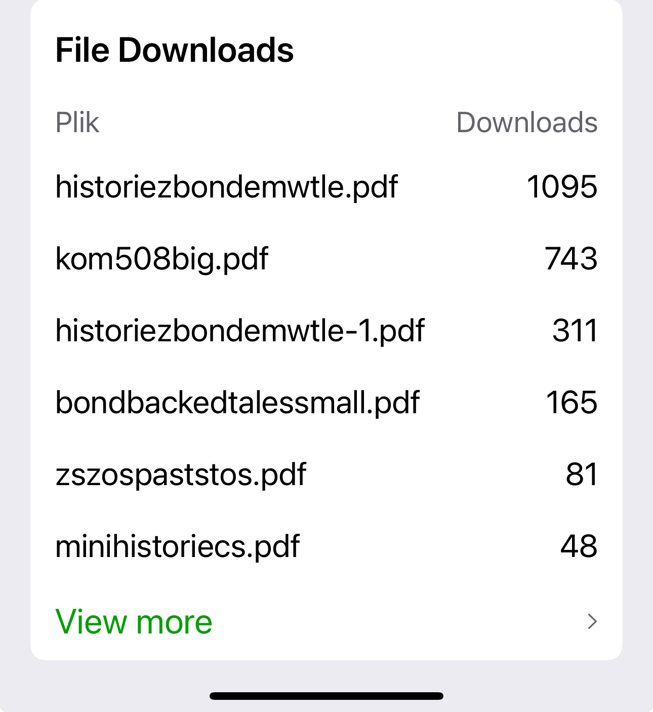653x712 pixels.
Task: Click the 1095 downloads count
Action: (x=562, y=187)
